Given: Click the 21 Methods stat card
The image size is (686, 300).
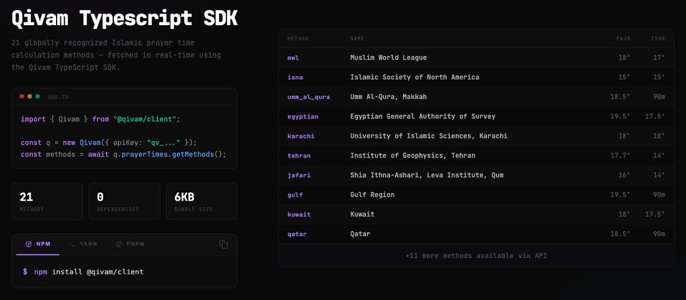Looking at the screenshot, I should 47,201.
